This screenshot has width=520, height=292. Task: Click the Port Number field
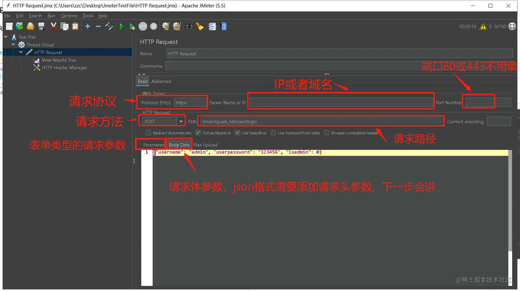pos(488,102)
